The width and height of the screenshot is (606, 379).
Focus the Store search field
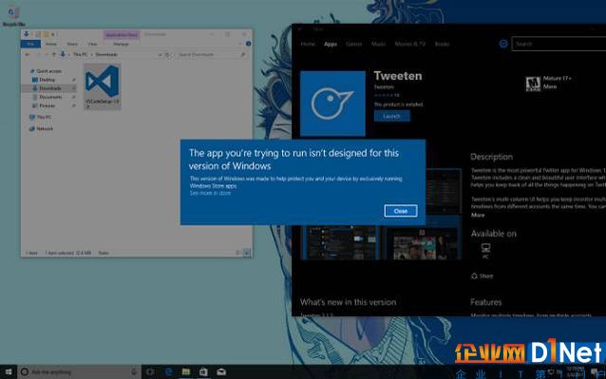click(x=559, y=44)
